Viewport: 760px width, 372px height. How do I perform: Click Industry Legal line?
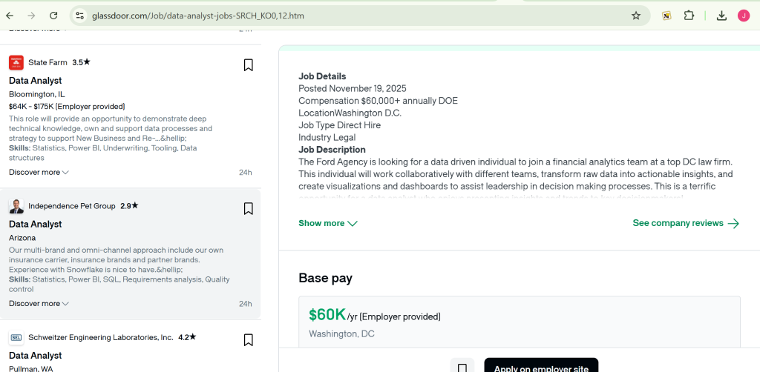click(327, 137)
